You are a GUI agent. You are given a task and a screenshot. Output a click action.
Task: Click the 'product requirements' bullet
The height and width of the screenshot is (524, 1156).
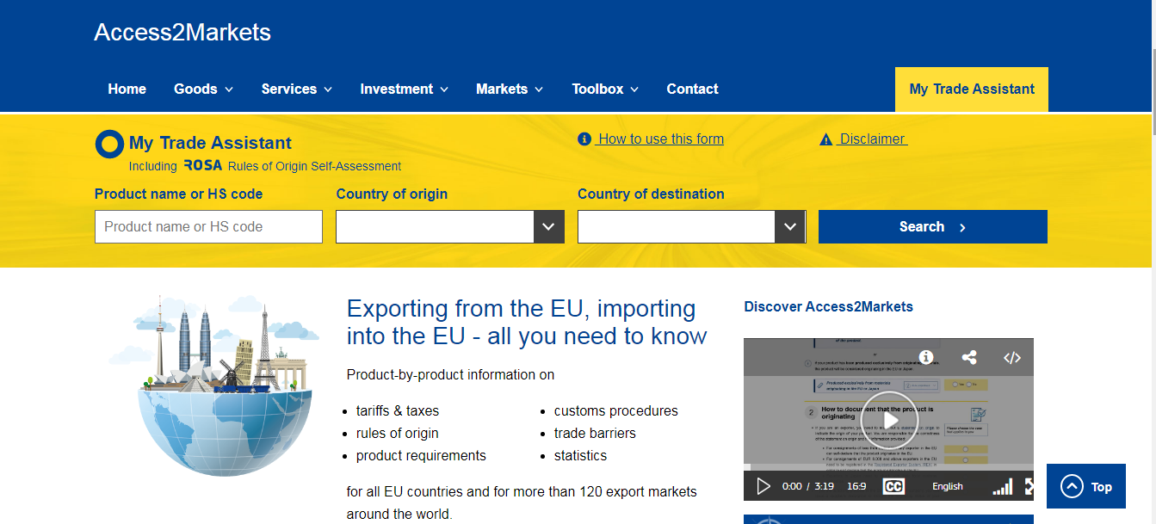421,455
